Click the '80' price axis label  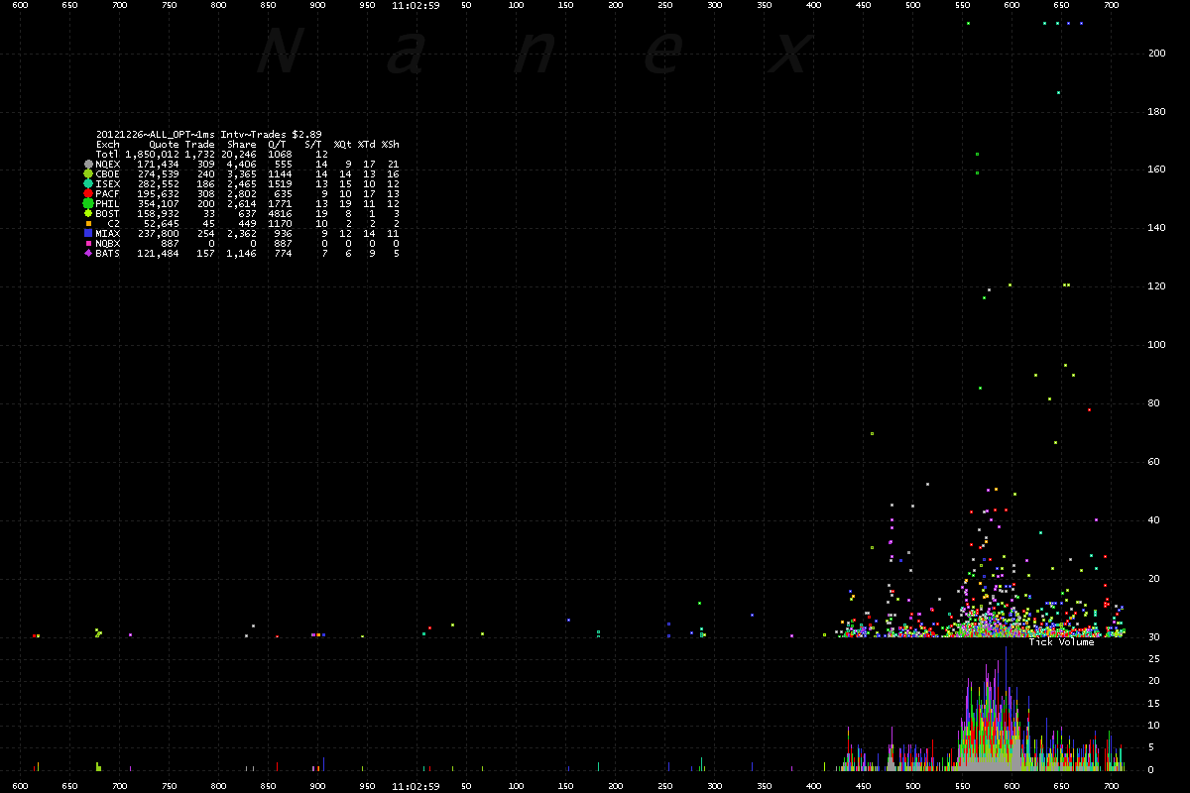1153,403
